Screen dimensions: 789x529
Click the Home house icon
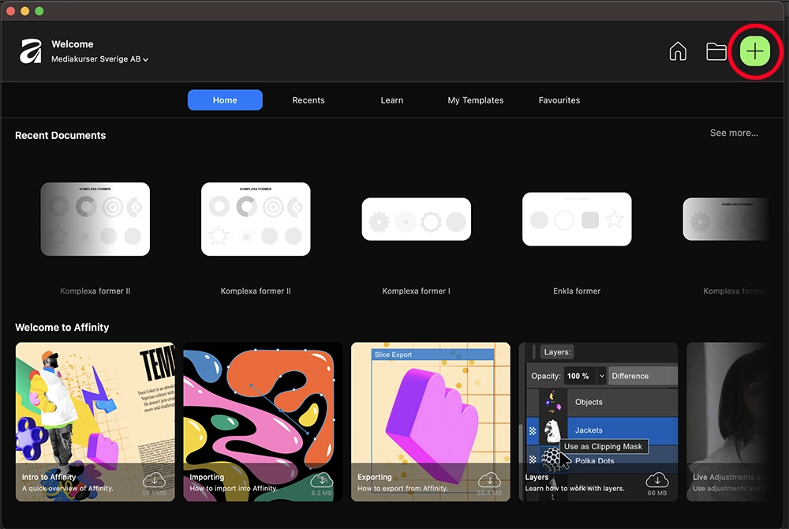tap(677, 51)
